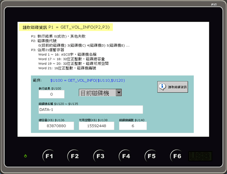This screenshot has width=227, height=174.
Task: Open the 目前磁碟機 drive dropdown arrow
Action: tap(119, 93)
